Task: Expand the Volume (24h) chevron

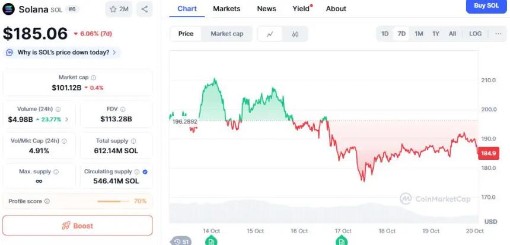Action: pos(66,120)
